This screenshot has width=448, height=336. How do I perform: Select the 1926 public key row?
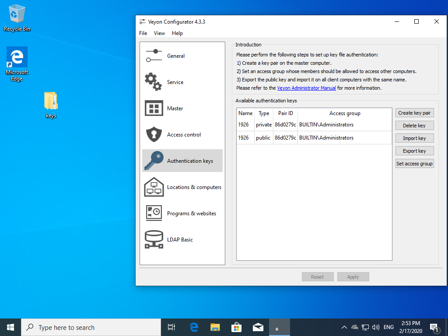click(x=314, y=138)
